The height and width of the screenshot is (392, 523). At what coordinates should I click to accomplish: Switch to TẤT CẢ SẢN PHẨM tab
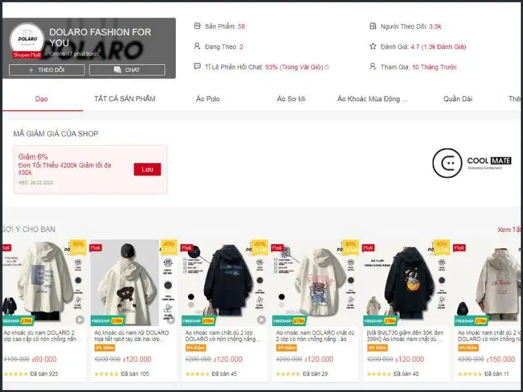click(125, 99)
